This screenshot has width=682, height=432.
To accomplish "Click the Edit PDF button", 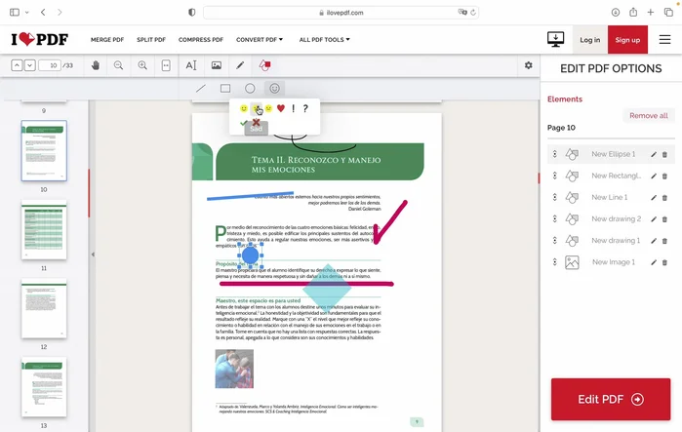I will point(611,399).
